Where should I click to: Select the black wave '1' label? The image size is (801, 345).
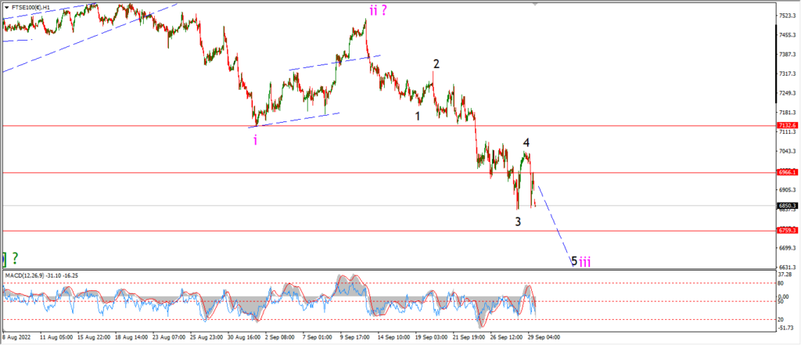[x=418, y=116]
